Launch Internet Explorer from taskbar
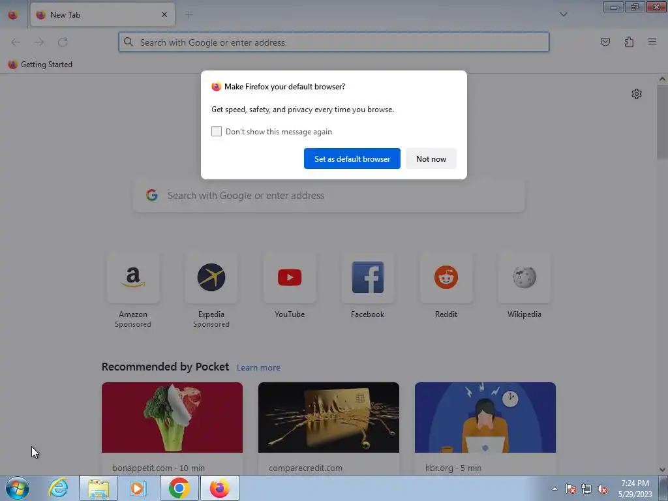668x501 pixels. click(58, 488)
